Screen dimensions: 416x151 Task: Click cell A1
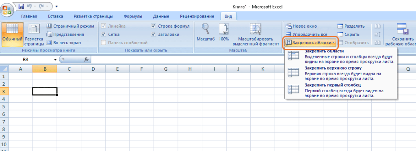(21, 76)
